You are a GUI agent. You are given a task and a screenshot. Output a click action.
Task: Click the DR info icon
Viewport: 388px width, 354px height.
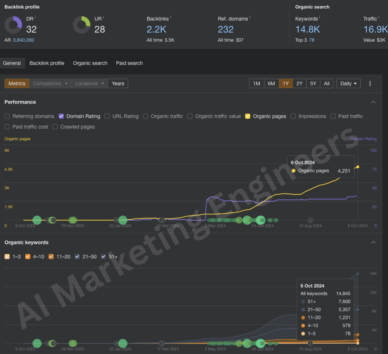pyautogui.click(x=35, y=17)
